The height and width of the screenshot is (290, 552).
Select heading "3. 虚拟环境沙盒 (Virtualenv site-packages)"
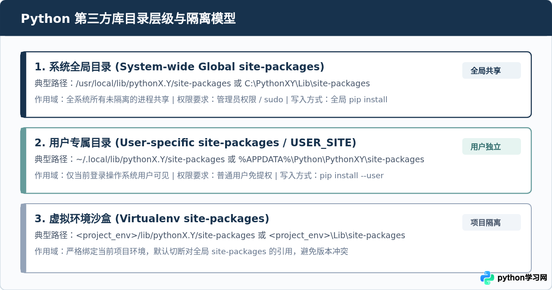152,219
